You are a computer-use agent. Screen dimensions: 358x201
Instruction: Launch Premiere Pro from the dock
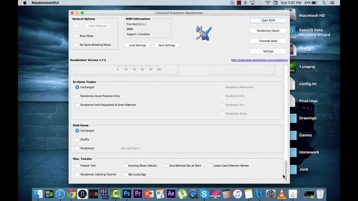click(138, 194)
